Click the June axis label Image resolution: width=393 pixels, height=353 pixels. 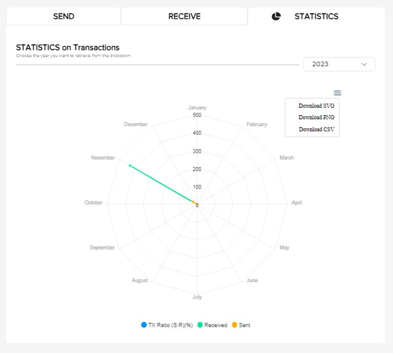252,280
